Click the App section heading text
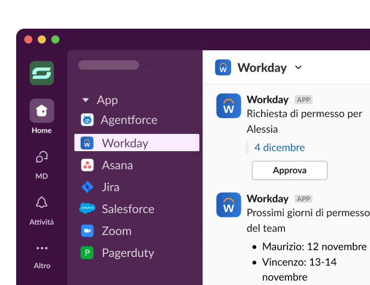The width and height of the screenshot is (370, 285). (x=107, y=100)
